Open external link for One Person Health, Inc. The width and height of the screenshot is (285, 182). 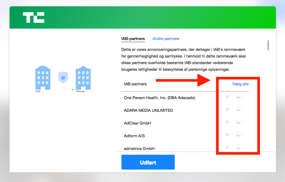point(227,96)
